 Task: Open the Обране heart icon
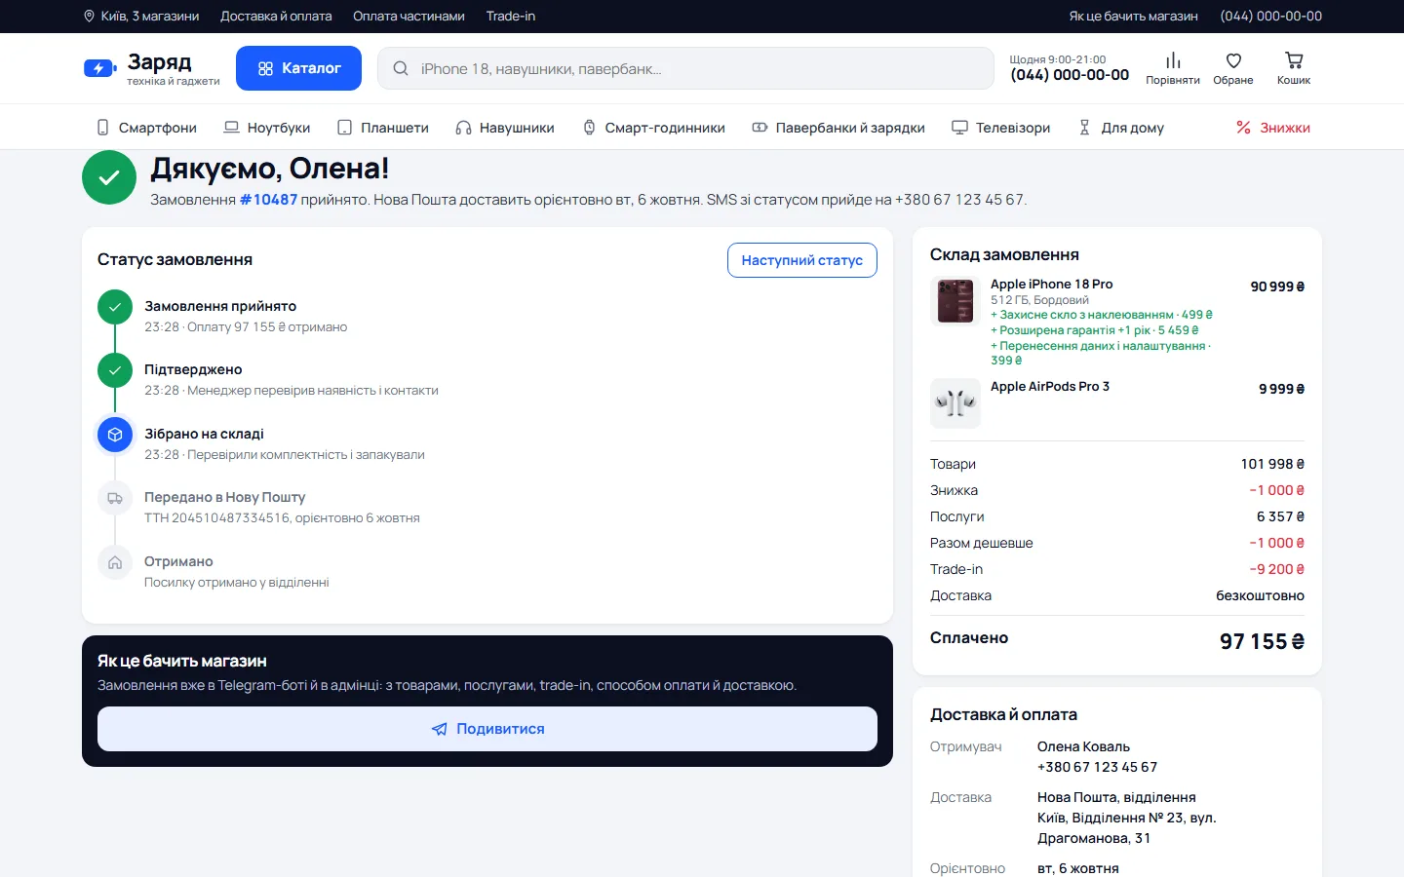(1233, 60)
